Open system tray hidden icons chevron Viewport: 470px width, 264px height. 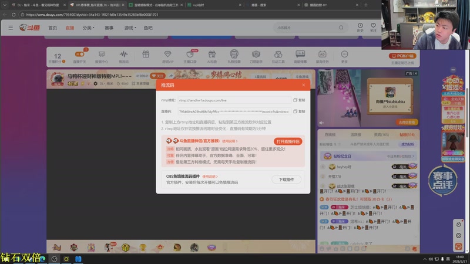pyautogui.click(x=424, y=259)
